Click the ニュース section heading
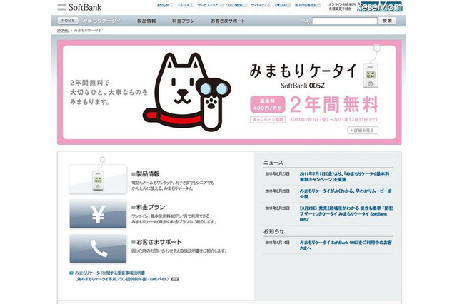This screenshot has width=457, height=304. click(273, 163)
